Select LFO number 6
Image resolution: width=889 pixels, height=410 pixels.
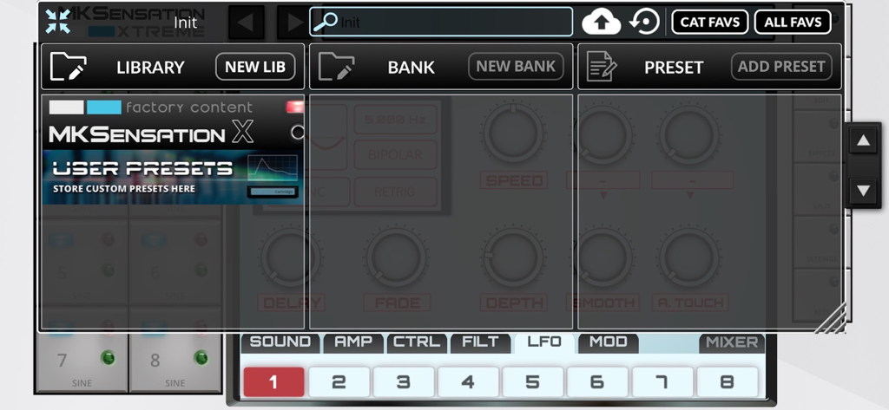(597, 381)
